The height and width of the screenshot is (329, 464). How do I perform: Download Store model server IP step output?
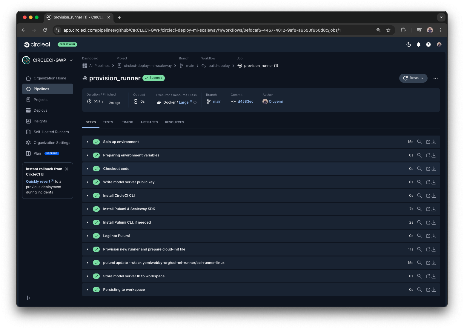point(434,276)
